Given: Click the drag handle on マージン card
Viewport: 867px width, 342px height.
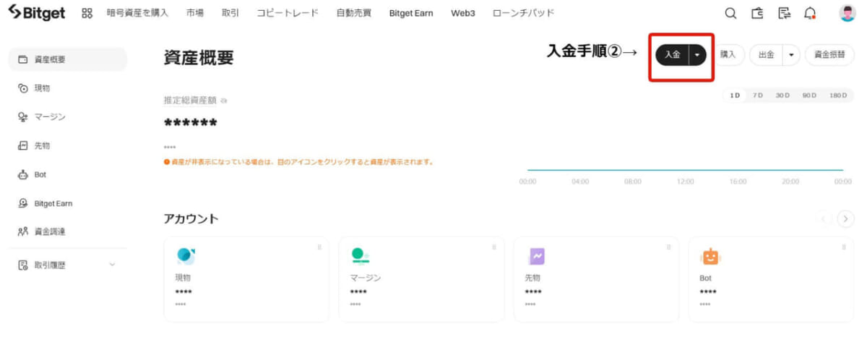Looking at the screenshot, I should (494, 247).
